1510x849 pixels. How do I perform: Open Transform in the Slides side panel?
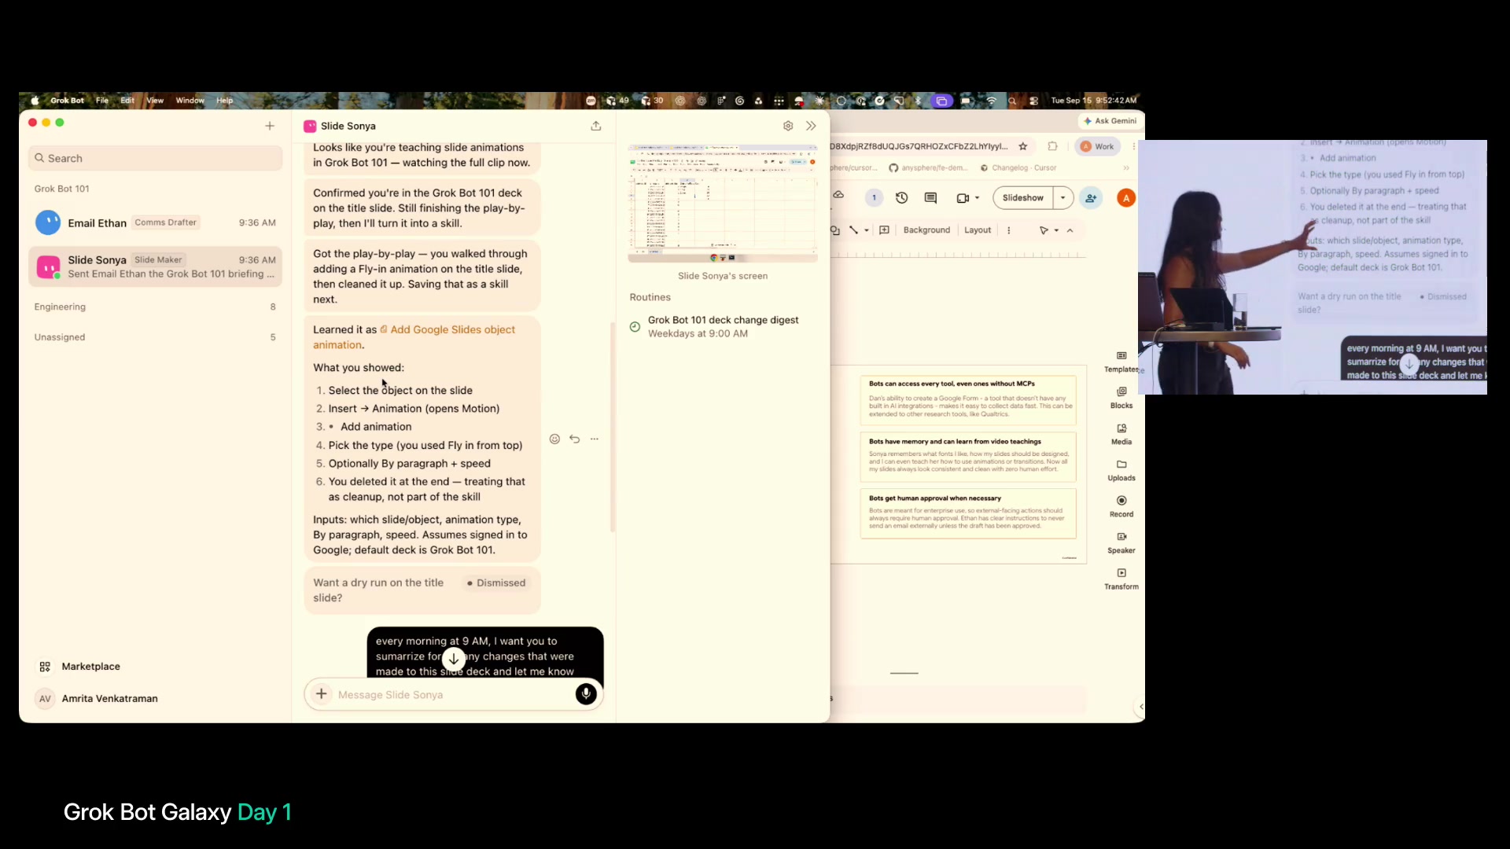pos(1121,579)
